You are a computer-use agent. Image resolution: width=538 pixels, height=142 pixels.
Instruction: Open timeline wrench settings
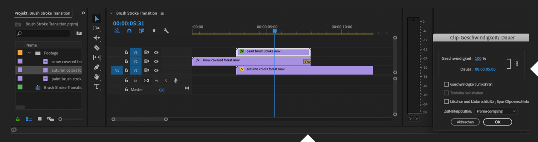tap(166, 31)
